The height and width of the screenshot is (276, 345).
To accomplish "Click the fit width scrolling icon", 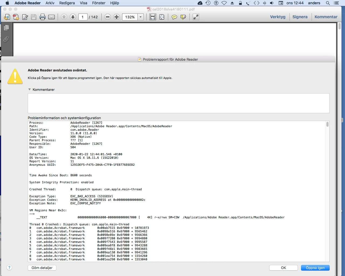I will point(153,17).
